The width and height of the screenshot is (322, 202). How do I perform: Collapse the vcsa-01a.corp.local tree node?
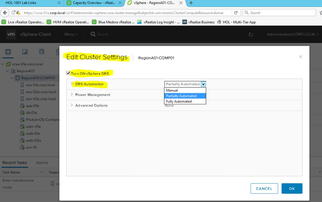point(3,64)
